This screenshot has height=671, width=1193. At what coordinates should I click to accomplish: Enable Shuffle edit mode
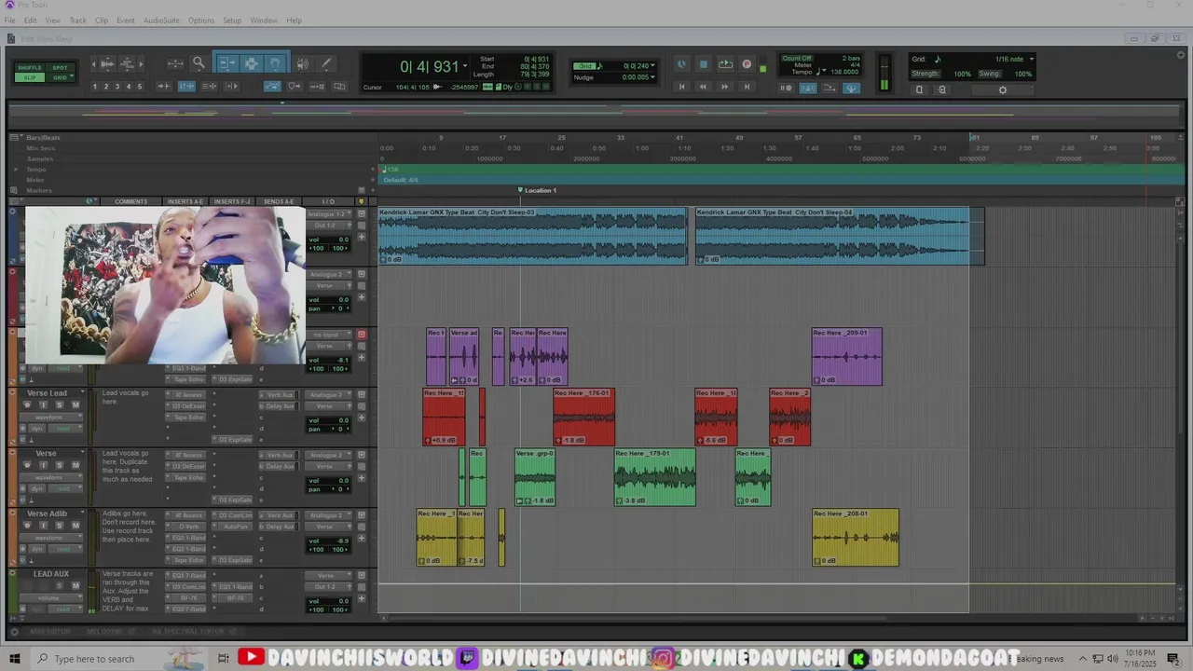pos(30,68)
